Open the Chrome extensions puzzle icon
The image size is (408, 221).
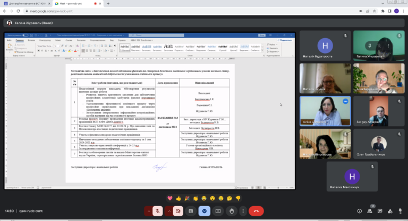(x=382, y=11)
